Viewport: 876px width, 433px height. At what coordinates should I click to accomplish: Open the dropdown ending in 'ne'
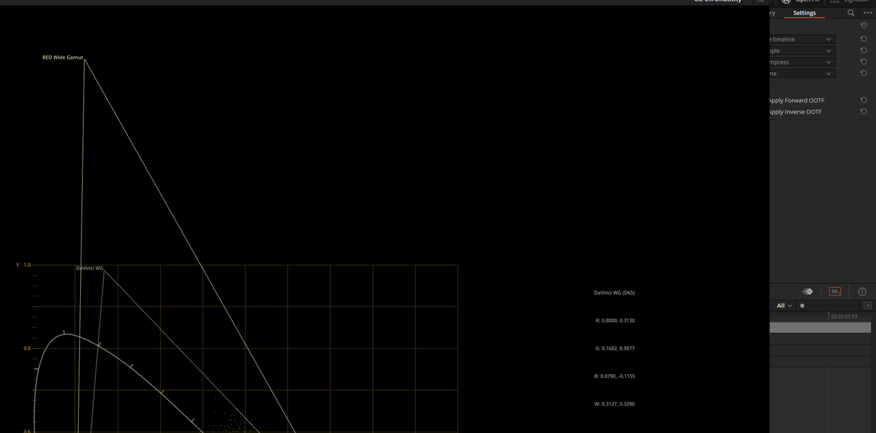coord(802,73)
